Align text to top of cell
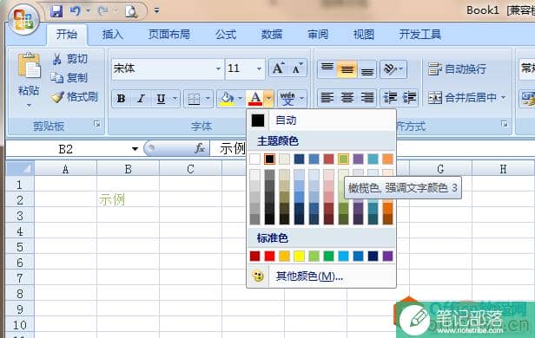Viewport: 535px width, 338px height. tap(327, 69)
